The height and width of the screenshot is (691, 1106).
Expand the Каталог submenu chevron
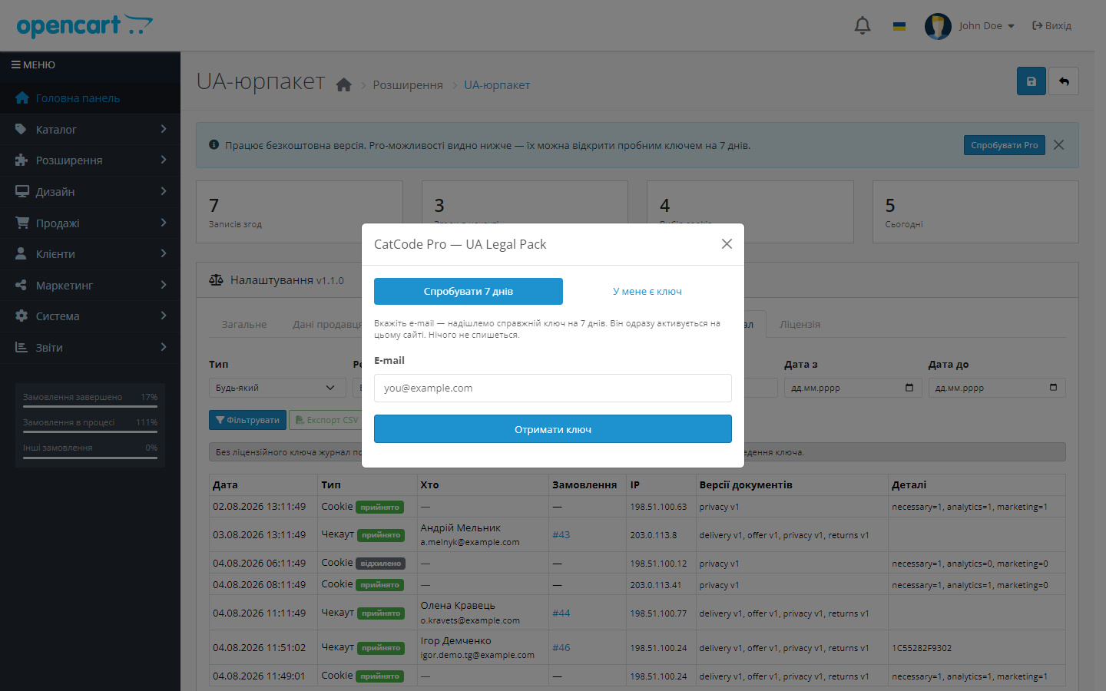(164, 129)
